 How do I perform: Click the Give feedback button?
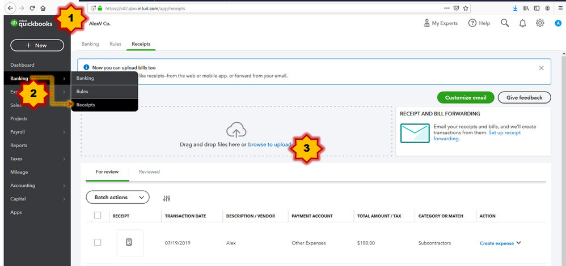pyautogui.click(x=524, y=97)
